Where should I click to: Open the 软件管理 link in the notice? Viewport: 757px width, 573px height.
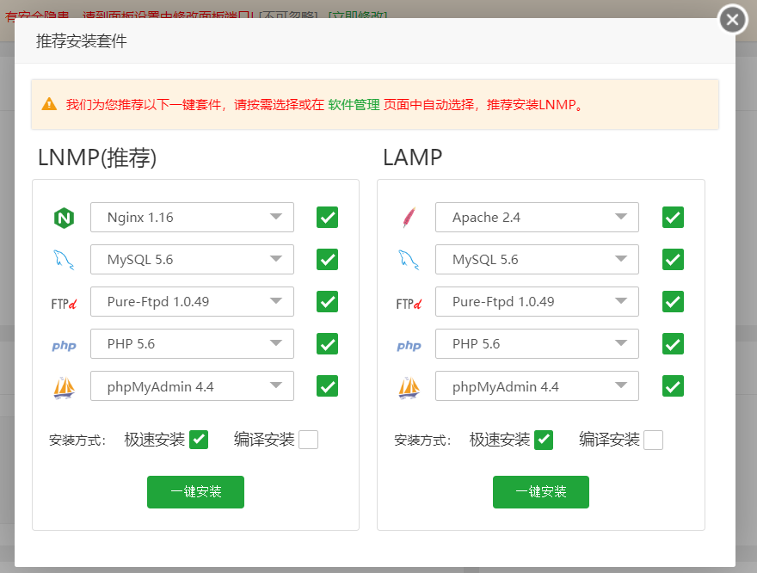pyautogui.click(x=354, y=105)
